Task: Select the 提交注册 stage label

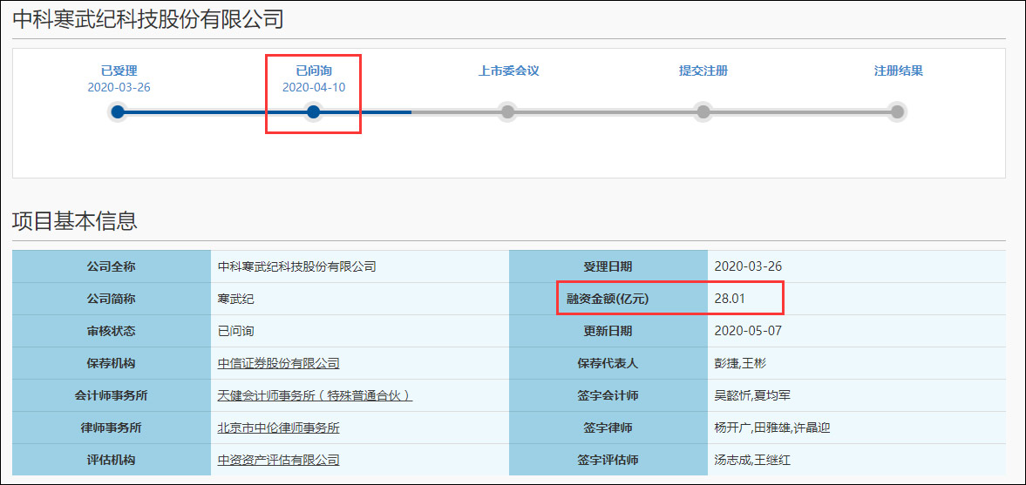Action: (x=703, y=71)
